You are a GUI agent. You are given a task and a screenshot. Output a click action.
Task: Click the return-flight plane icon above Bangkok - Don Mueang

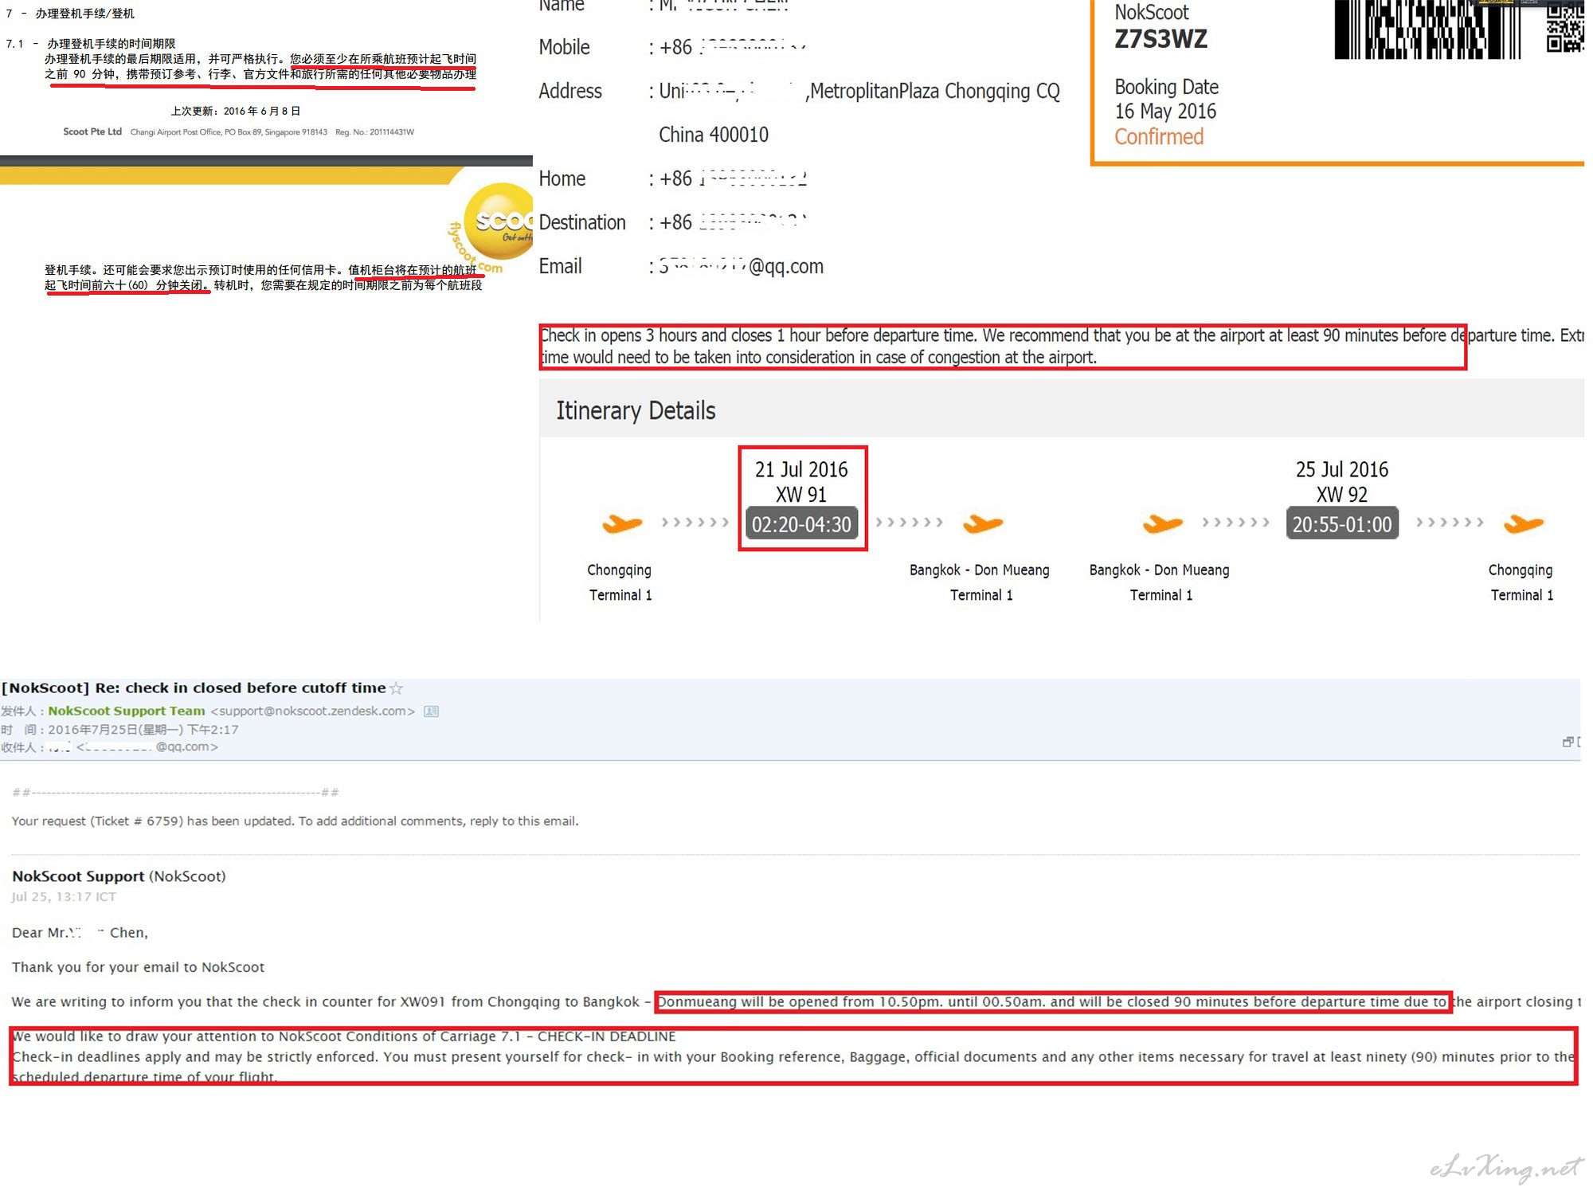[x=1162, y=523]
